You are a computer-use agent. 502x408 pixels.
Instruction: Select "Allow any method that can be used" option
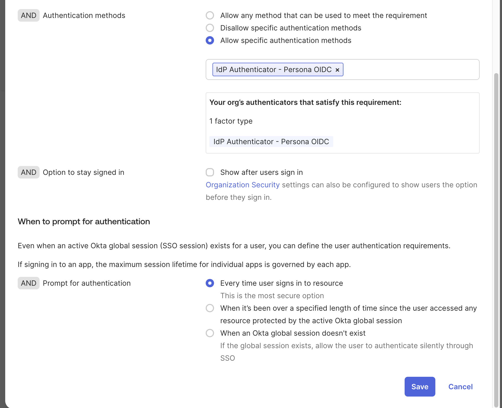[210, 15]
